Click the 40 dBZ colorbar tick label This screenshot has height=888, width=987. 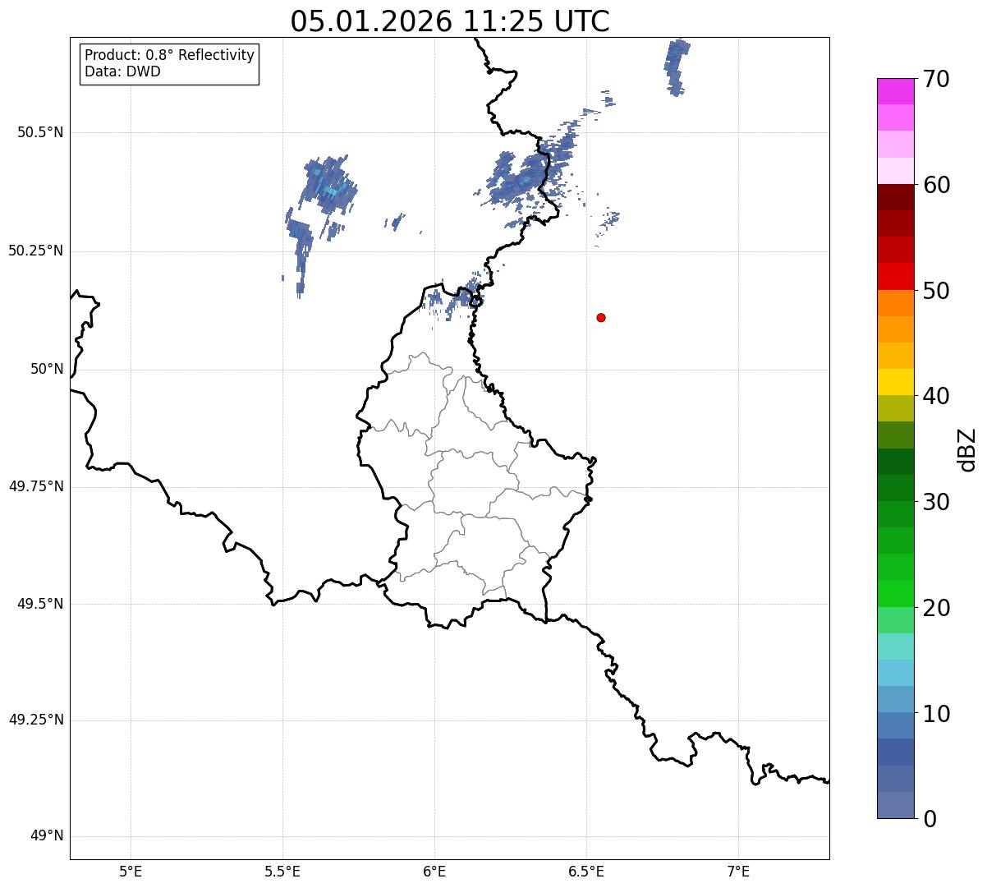[x=937, y=396]
